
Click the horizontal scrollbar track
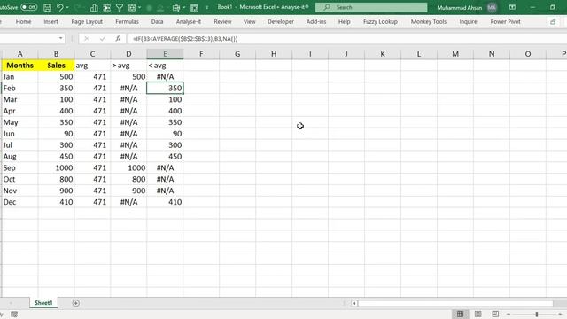(x=455, y=303)
